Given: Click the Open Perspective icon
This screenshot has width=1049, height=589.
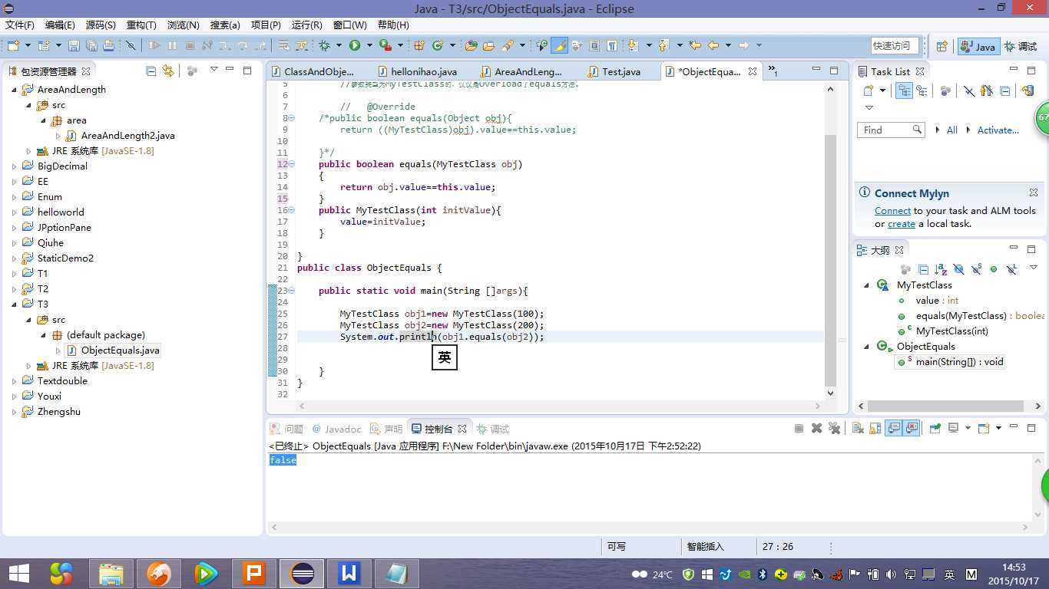Looking at the screenshot, I should coord(942,46).
